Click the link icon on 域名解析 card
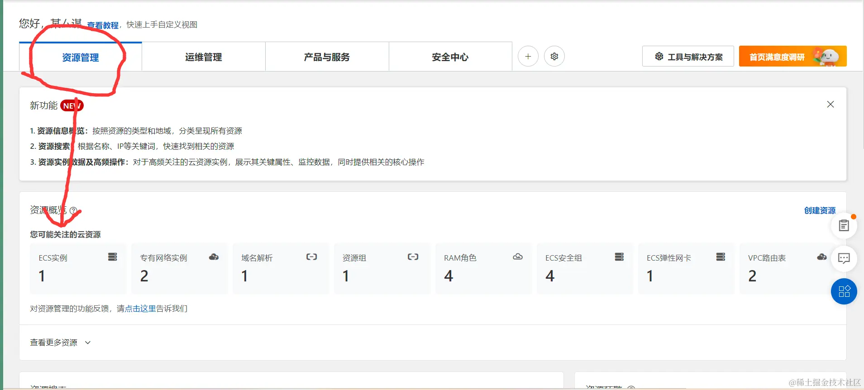 click(x=312, y=257)
